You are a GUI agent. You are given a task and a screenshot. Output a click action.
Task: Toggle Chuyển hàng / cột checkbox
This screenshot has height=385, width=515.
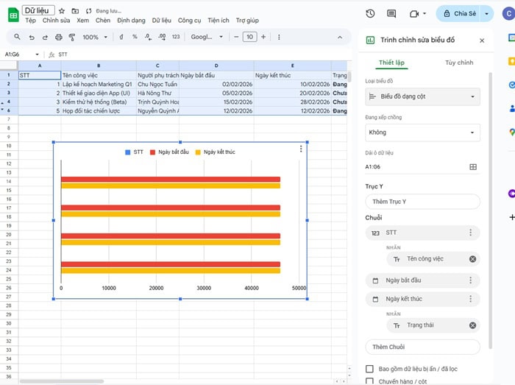[x=370, y=381]
